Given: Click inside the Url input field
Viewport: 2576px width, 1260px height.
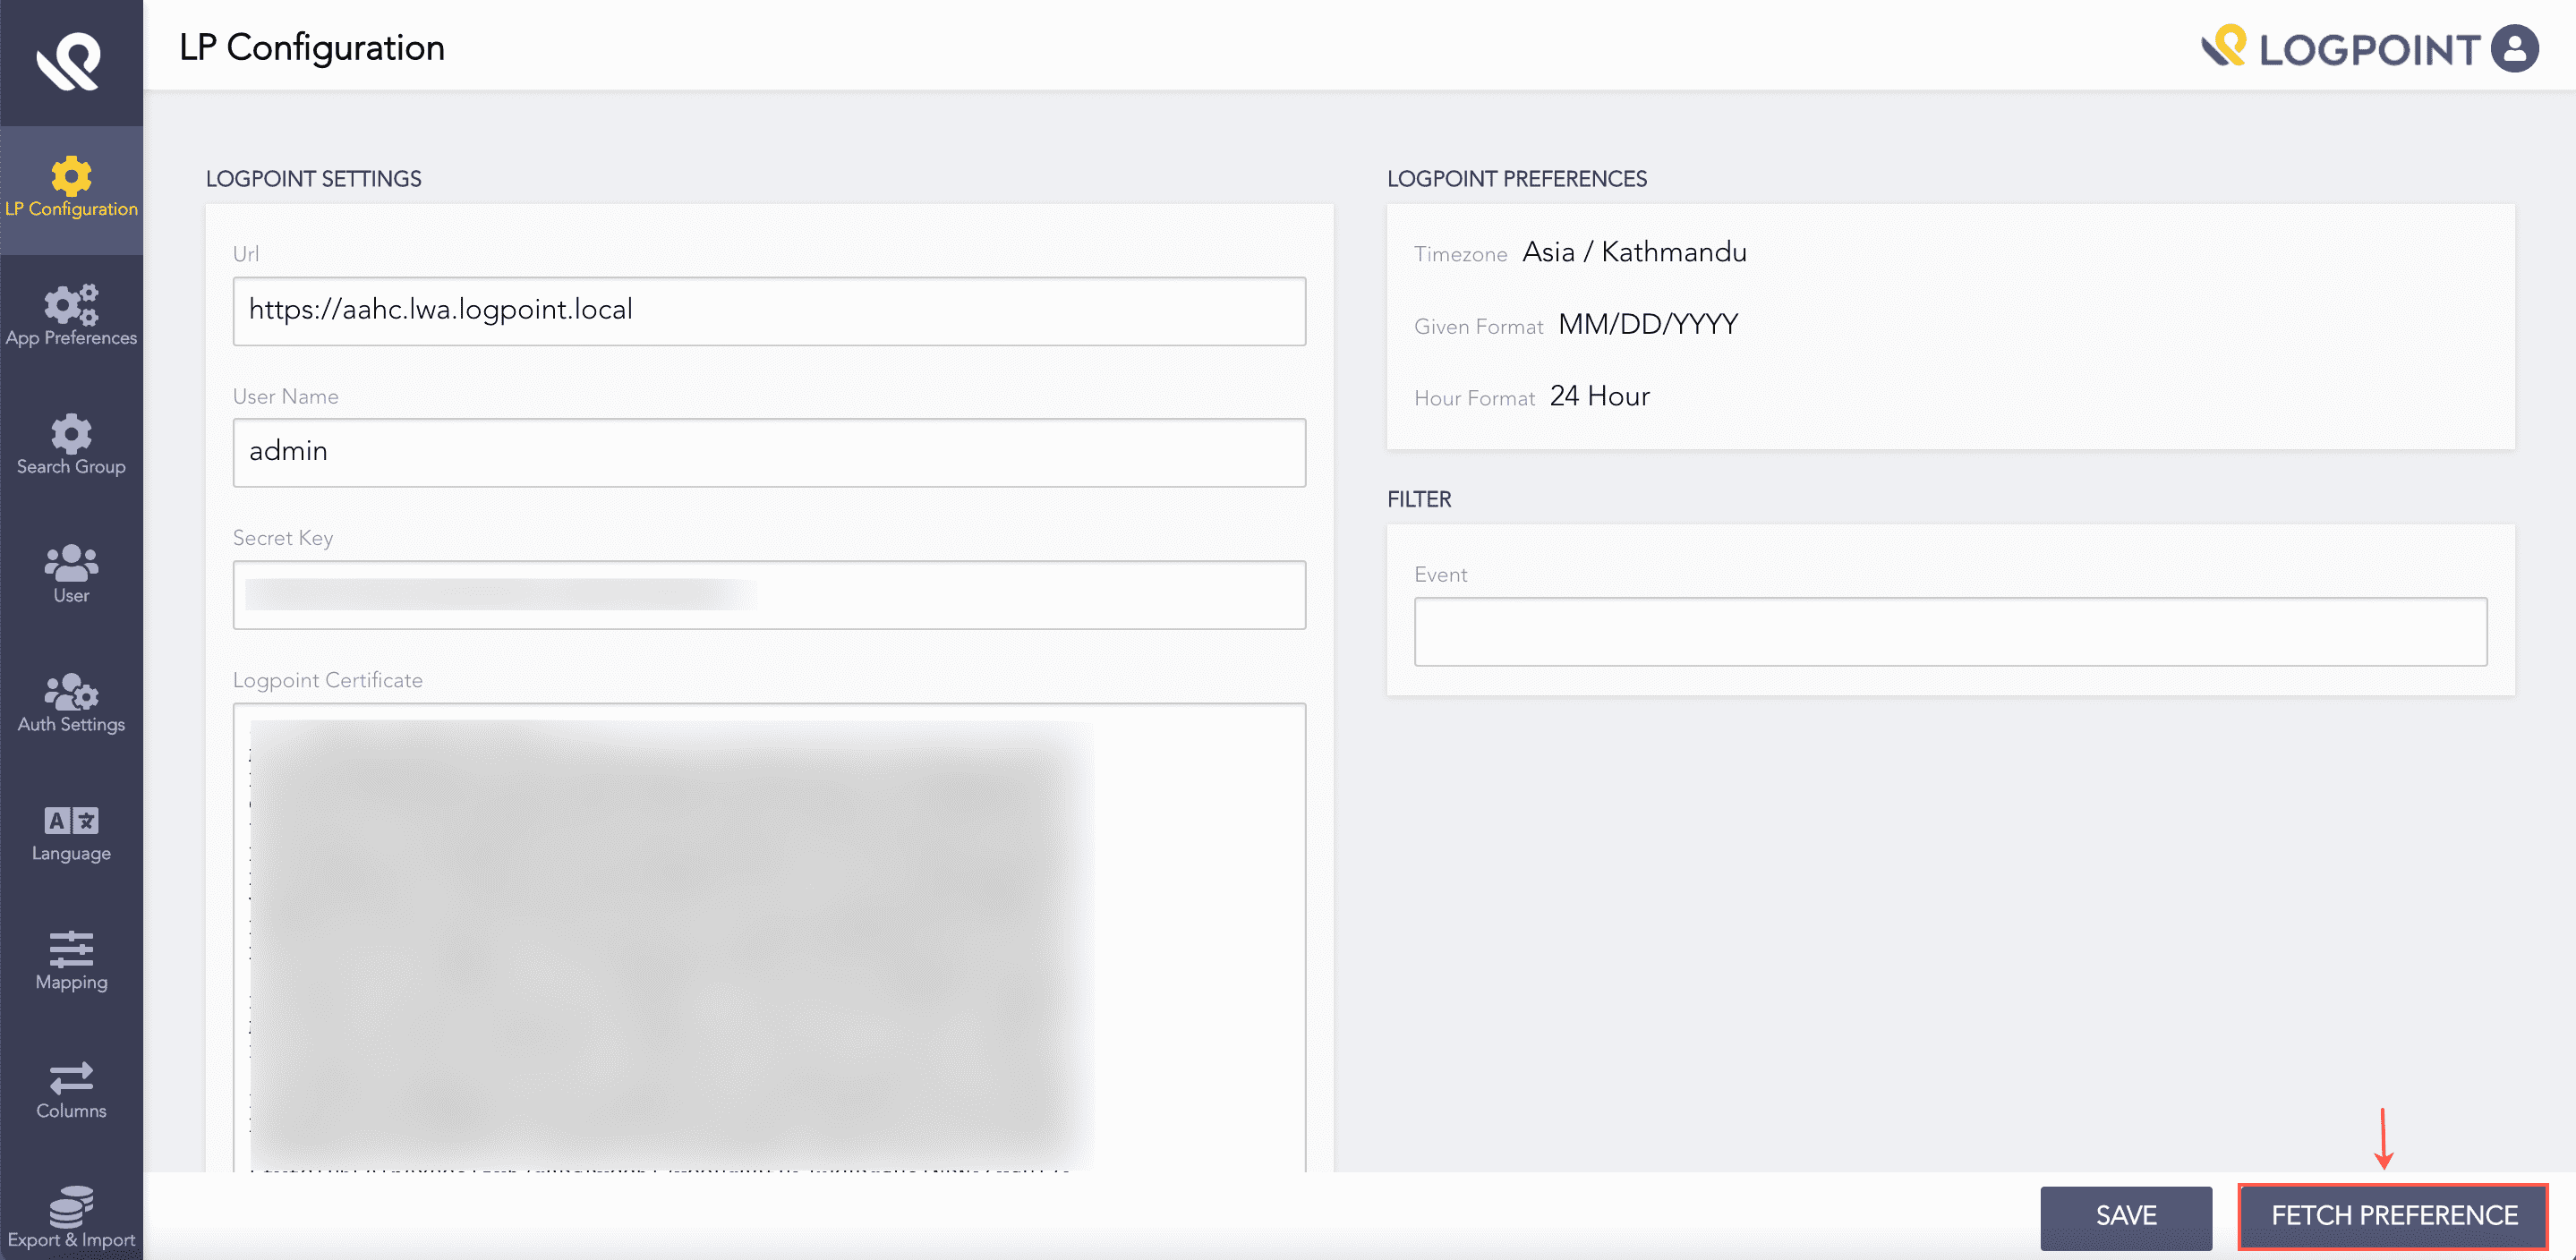Looking at the screenshot, I should [x=768, y=311].
